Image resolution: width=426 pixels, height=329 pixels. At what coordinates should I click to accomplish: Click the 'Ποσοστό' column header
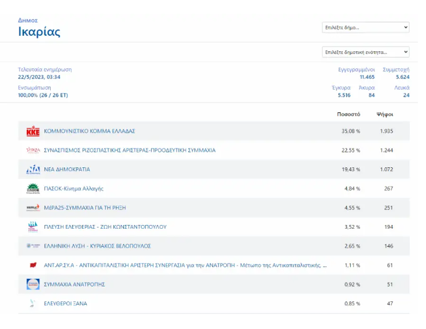(348, 115)
